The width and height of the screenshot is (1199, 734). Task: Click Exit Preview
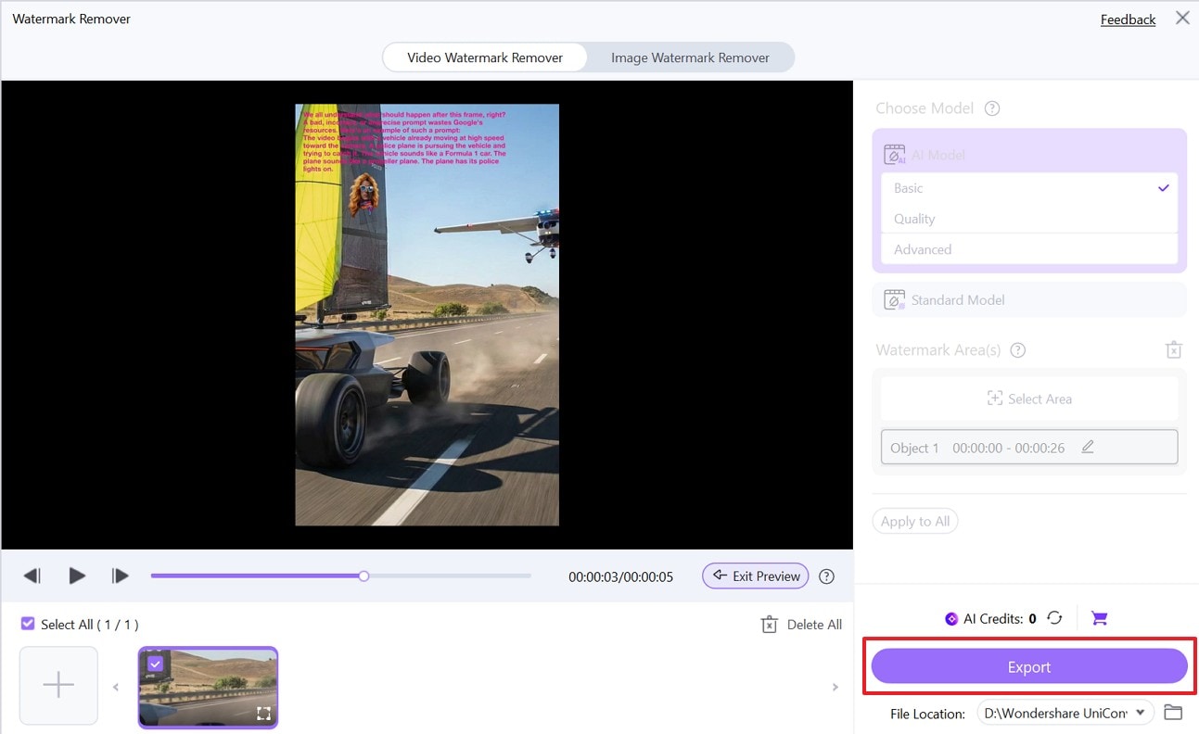point(755,576)
